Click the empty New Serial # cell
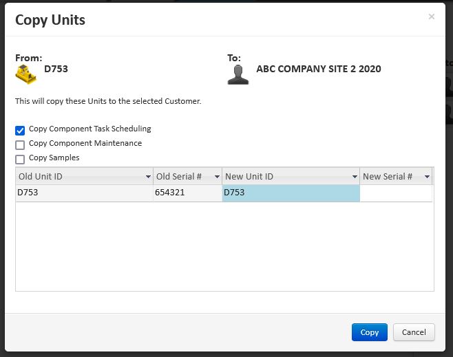The height and width of the screenshot is (357, 453). [x=395, y=193]
